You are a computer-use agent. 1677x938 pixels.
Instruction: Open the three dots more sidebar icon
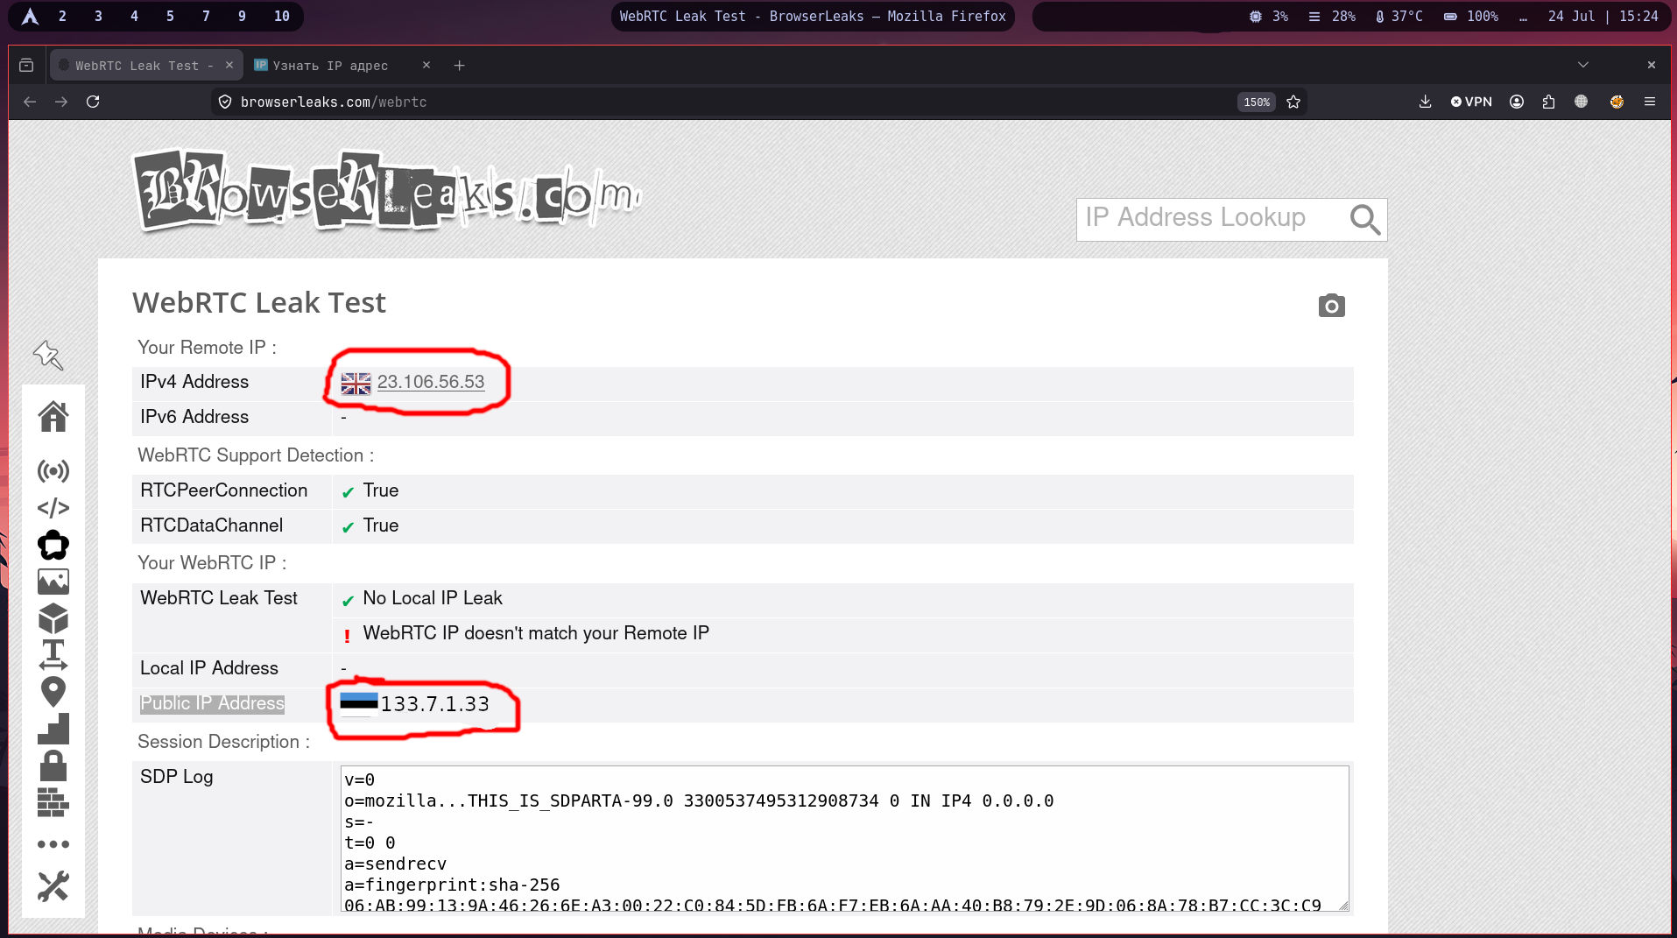point(53,844)
